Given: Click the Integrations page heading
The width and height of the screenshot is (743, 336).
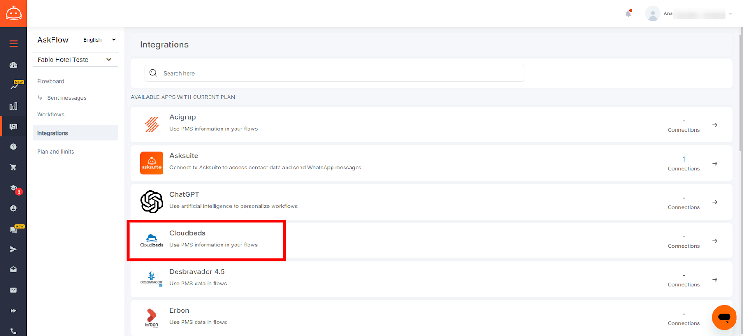Looking at the screenshot, I should 164,45.
